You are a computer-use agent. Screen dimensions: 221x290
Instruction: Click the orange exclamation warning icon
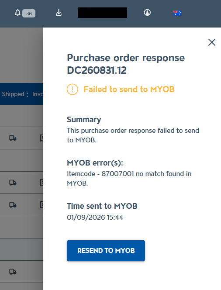tap(73, 90)
